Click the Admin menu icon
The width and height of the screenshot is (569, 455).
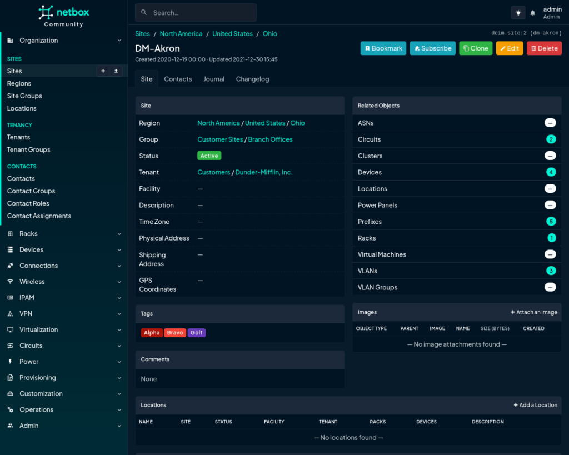pyautogui.click(x=10, y=426)
